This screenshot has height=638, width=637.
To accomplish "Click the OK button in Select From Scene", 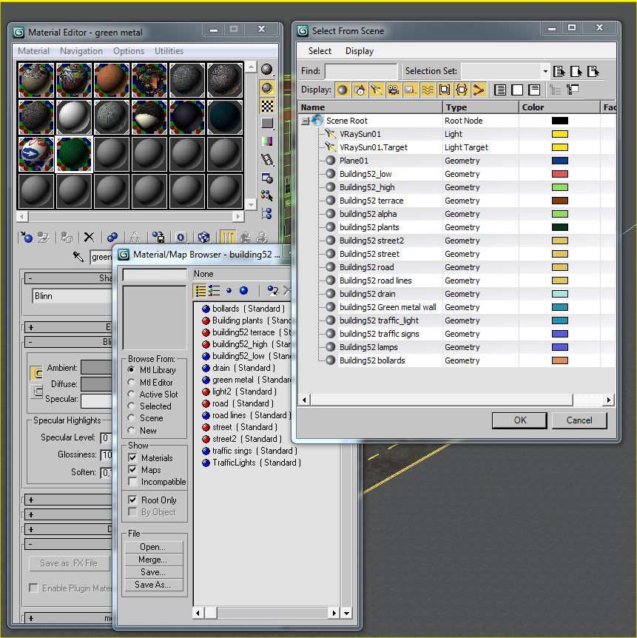I will click(x=519, y=420).
